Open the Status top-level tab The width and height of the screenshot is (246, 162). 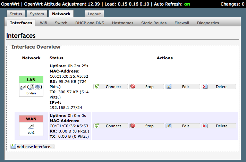coord(16,14)
